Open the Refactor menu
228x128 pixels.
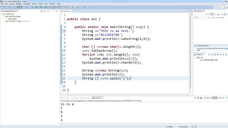click(x=19, y=4)
